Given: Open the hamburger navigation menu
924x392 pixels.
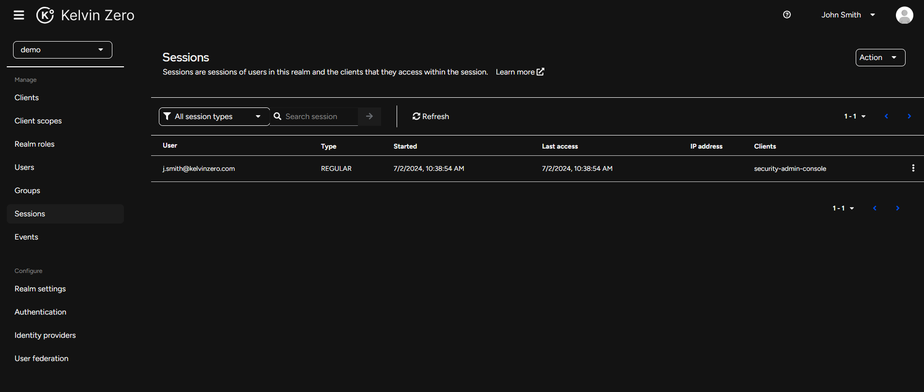Looking at the screenshot, I should point(19,15).
